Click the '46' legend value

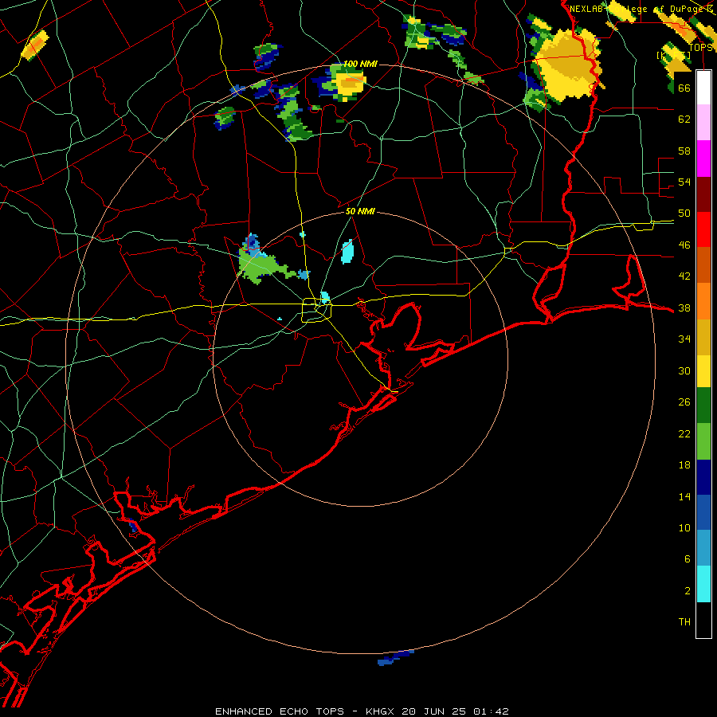coord(684,245)
